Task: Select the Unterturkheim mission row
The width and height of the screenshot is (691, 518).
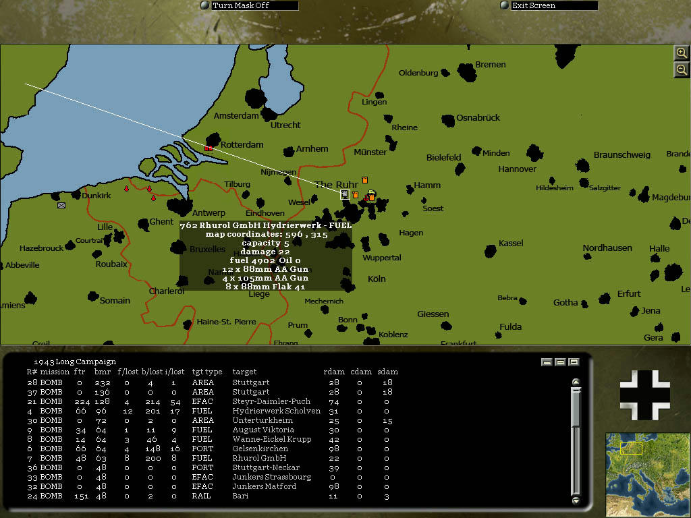Action: (210, 421)
